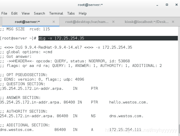The width and height of the screenshot is (180, 136).
Task: Click the global options: +cmd line
Action: click(x=26, y=52)
